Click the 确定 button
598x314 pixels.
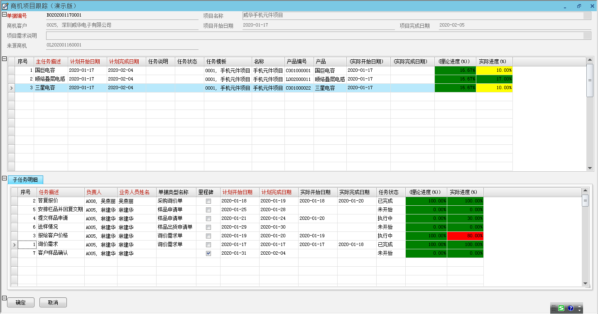(21, 302)
